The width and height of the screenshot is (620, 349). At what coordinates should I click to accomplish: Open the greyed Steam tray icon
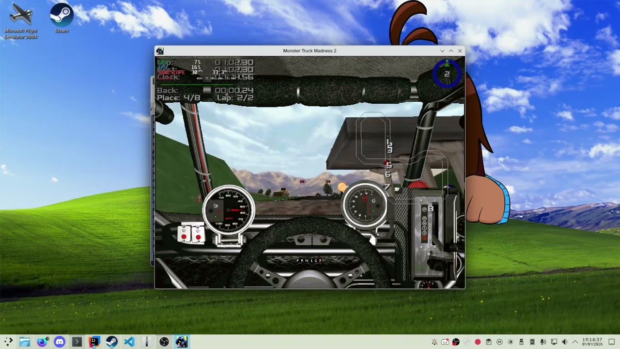[x=467, y=342]
